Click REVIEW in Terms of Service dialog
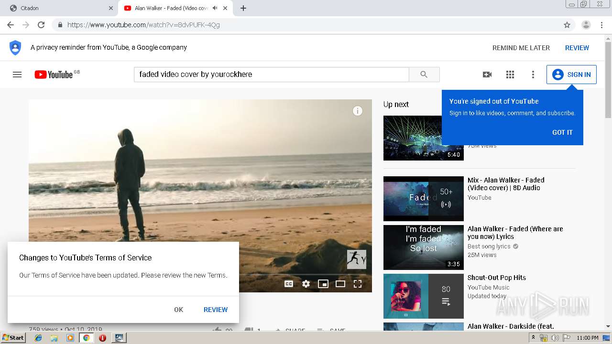The image size is (612, 344). coord(216,310)
